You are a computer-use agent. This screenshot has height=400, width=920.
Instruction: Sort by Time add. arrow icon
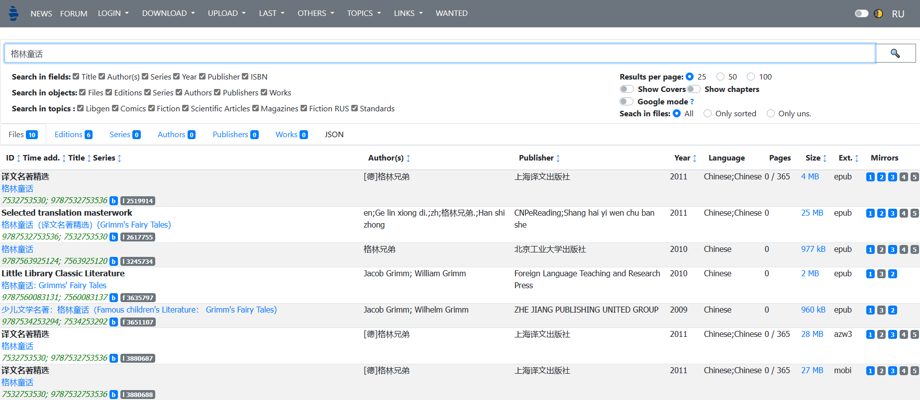pos(64,158)
